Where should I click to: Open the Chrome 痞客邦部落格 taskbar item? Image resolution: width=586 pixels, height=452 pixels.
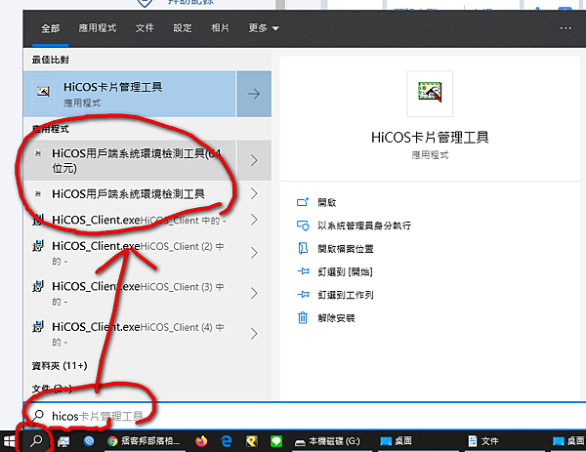(144, 441)
